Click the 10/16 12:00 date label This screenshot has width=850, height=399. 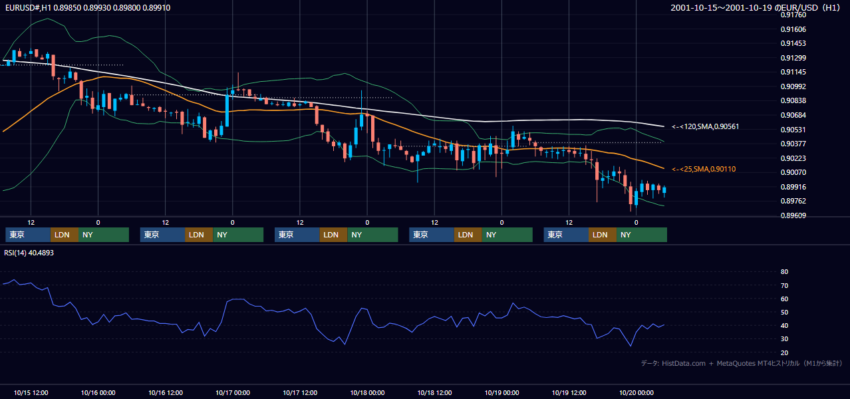(x=165, y=392)
